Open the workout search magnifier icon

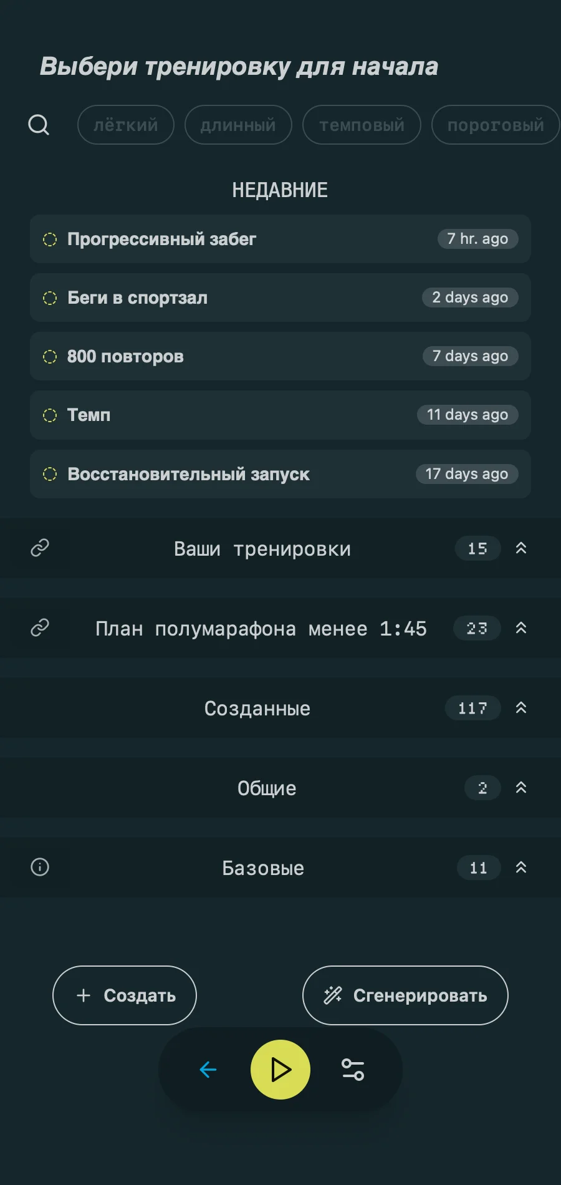coord(39,125)
